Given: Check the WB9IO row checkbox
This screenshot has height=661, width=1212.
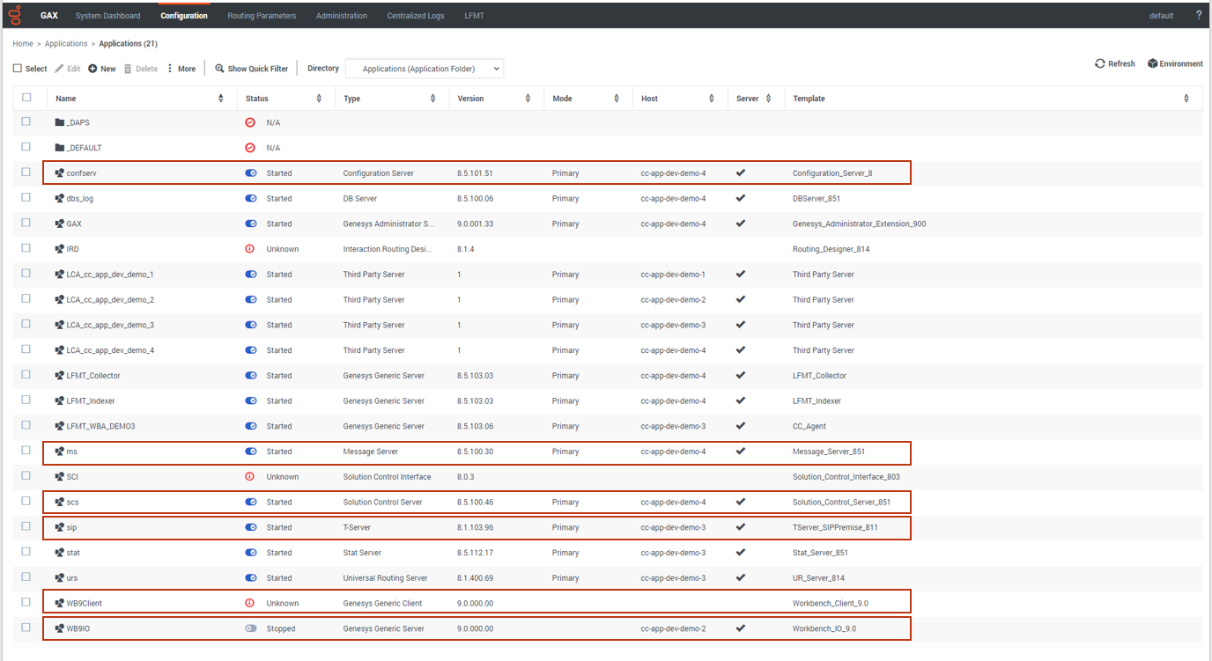Looking at the screenshot, I should (x=26, y=628).
